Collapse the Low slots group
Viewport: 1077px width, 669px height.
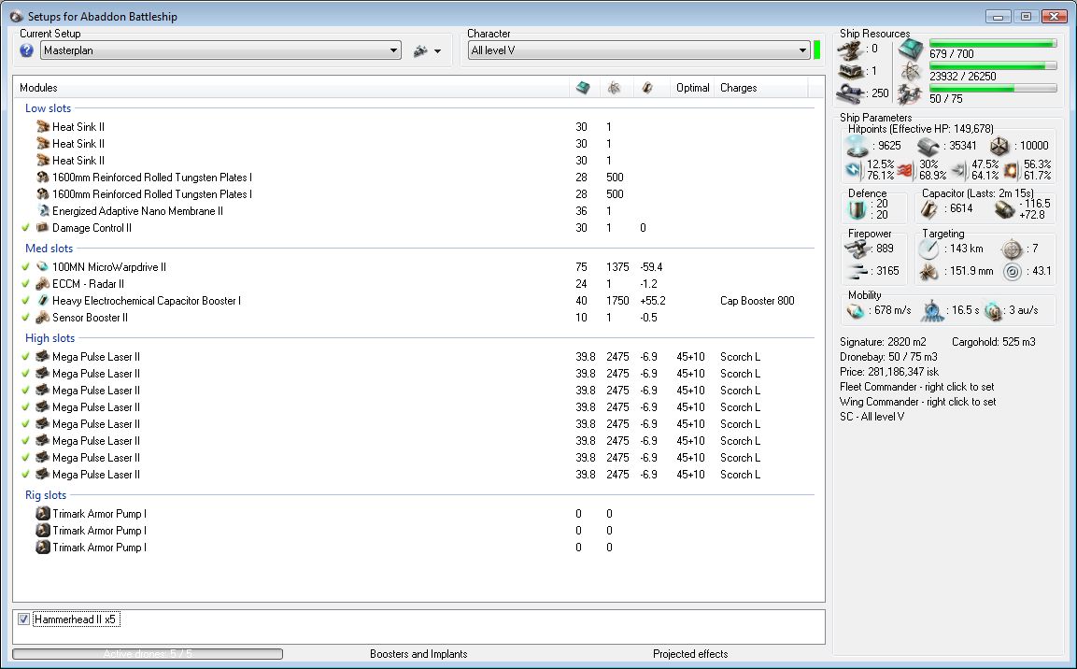tap(48, 108)
